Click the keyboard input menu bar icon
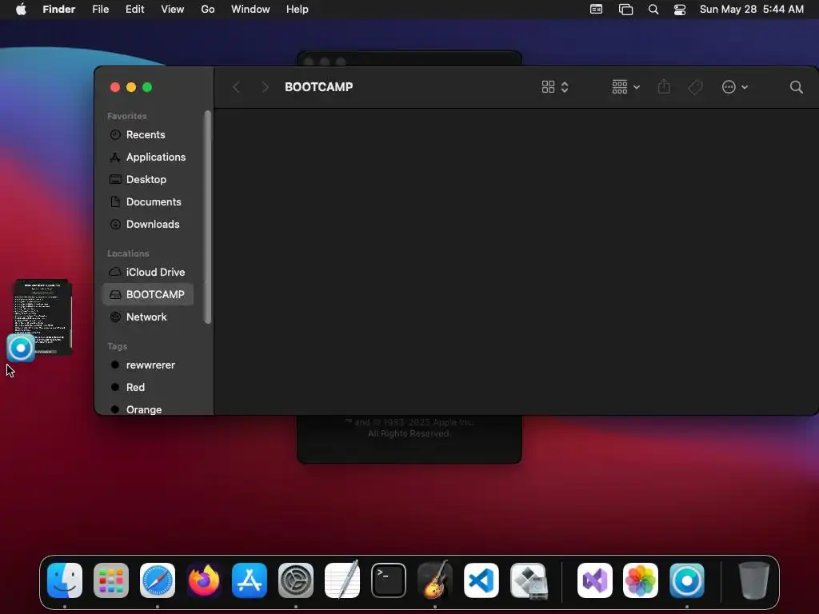 tap(596, 10)
